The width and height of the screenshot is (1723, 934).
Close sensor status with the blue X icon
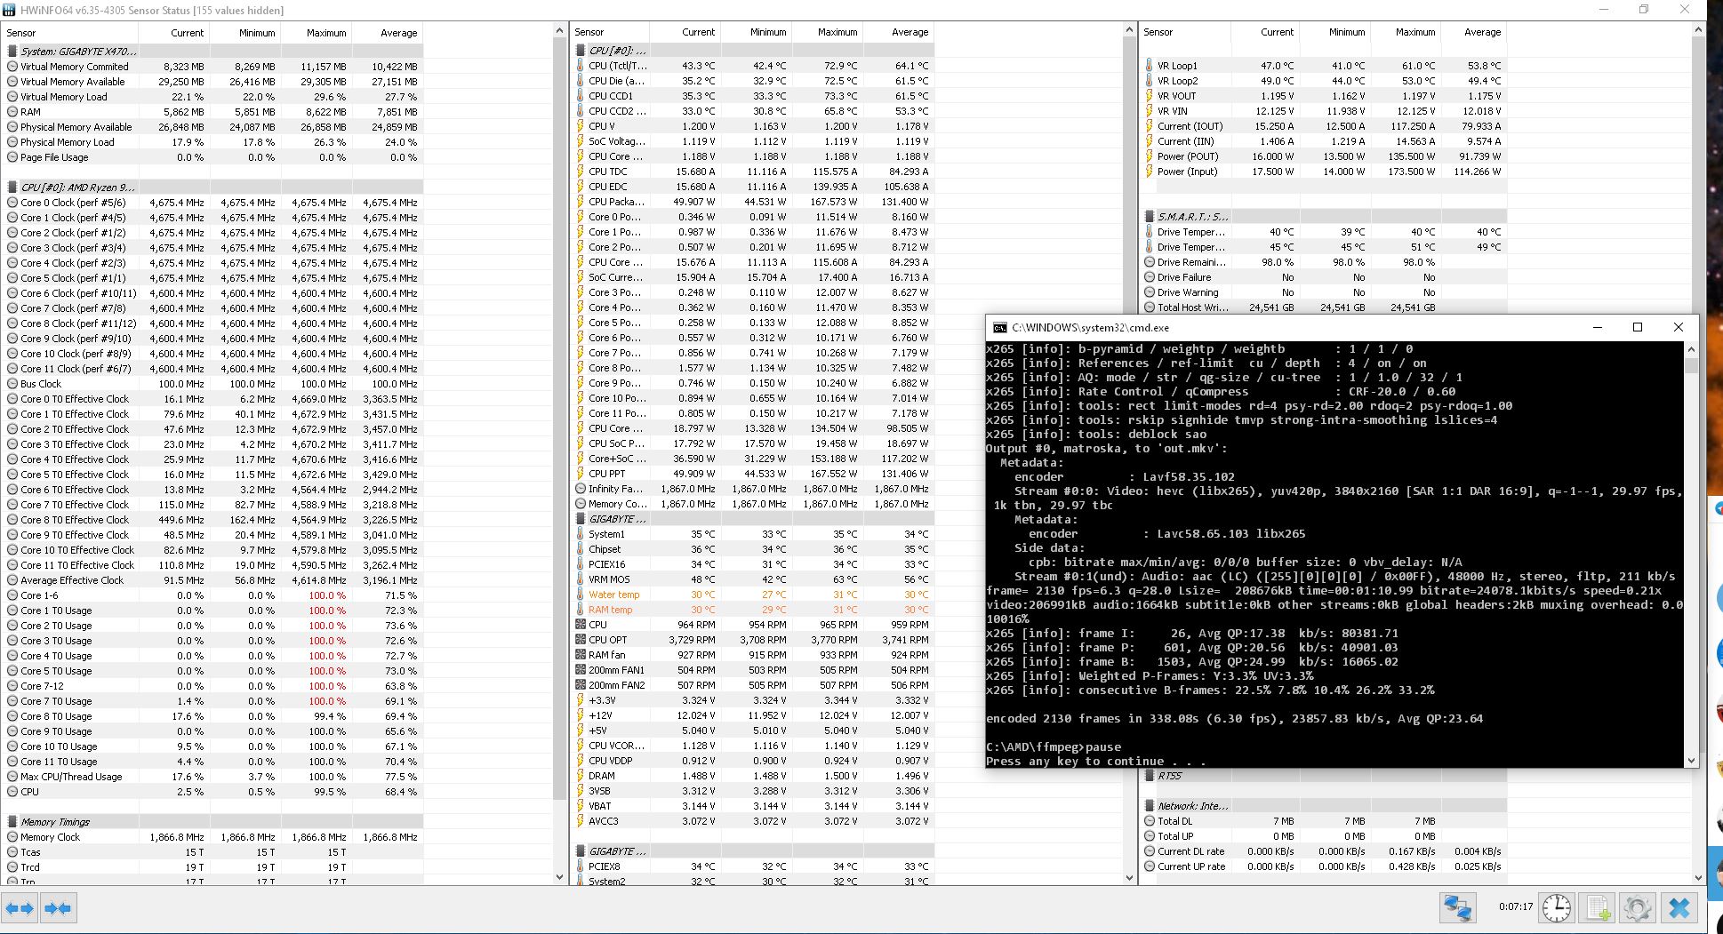[1679, 907]
